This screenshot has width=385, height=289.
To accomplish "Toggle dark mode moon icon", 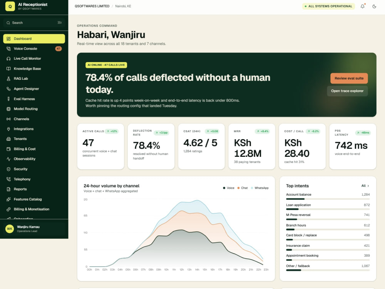I will point(374,7).
